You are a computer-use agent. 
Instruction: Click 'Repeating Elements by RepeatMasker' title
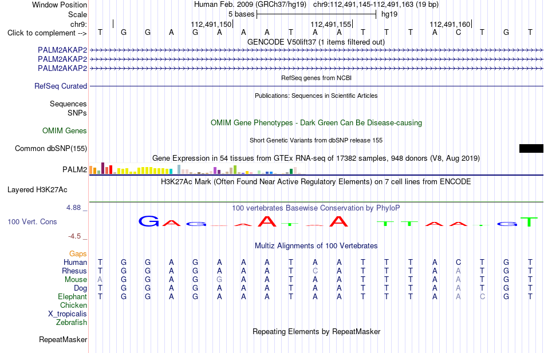click(x=317, y=331)
